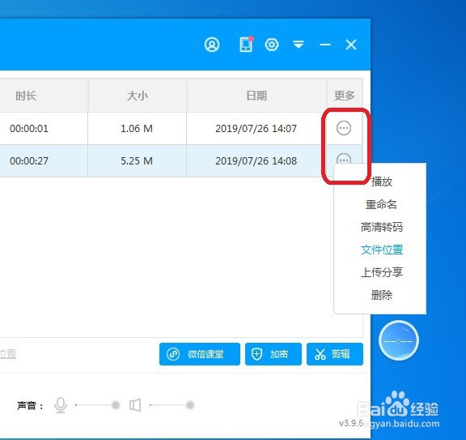
Task: Click the 声音 label
Action: click(x=30, y=405)
